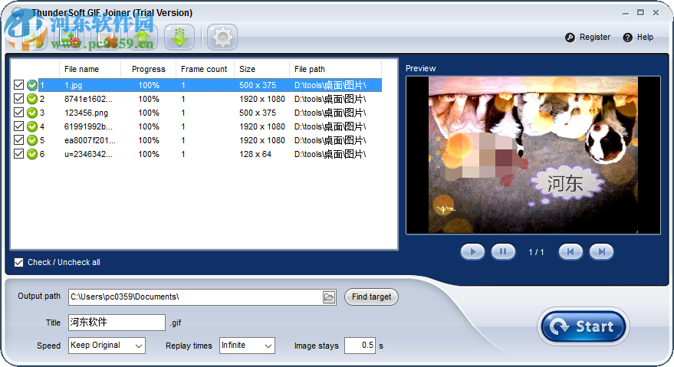This screenshot has width=674, height=367.
Task: Click the Add image file toolbar icon
Action: point(33,38)
